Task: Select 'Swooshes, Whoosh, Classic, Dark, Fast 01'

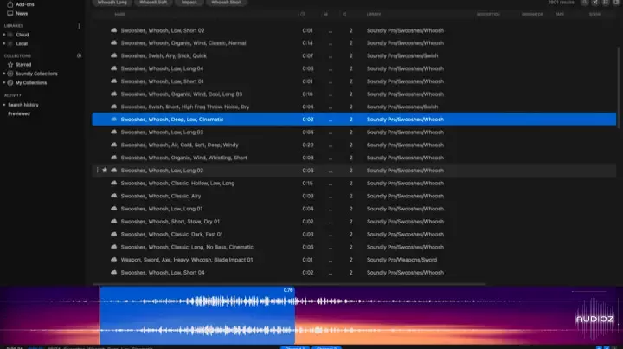Action: (x=354, y=234)
